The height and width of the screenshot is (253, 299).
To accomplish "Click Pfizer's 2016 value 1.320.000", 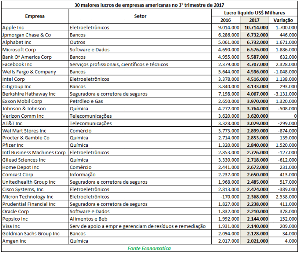I will pyautogui.click(x=226, y=145).
